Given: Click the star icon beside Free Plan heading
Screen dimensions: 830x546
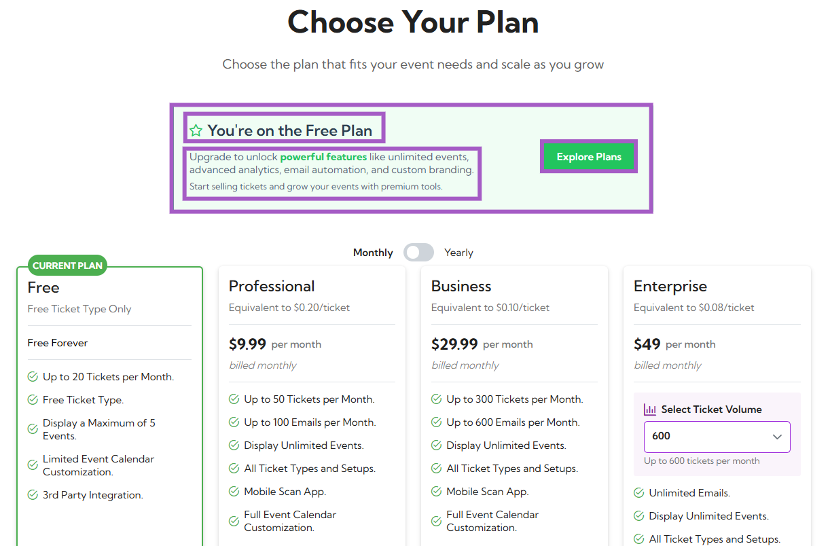Looking at the screenshot, I should (x=196, y=130).
